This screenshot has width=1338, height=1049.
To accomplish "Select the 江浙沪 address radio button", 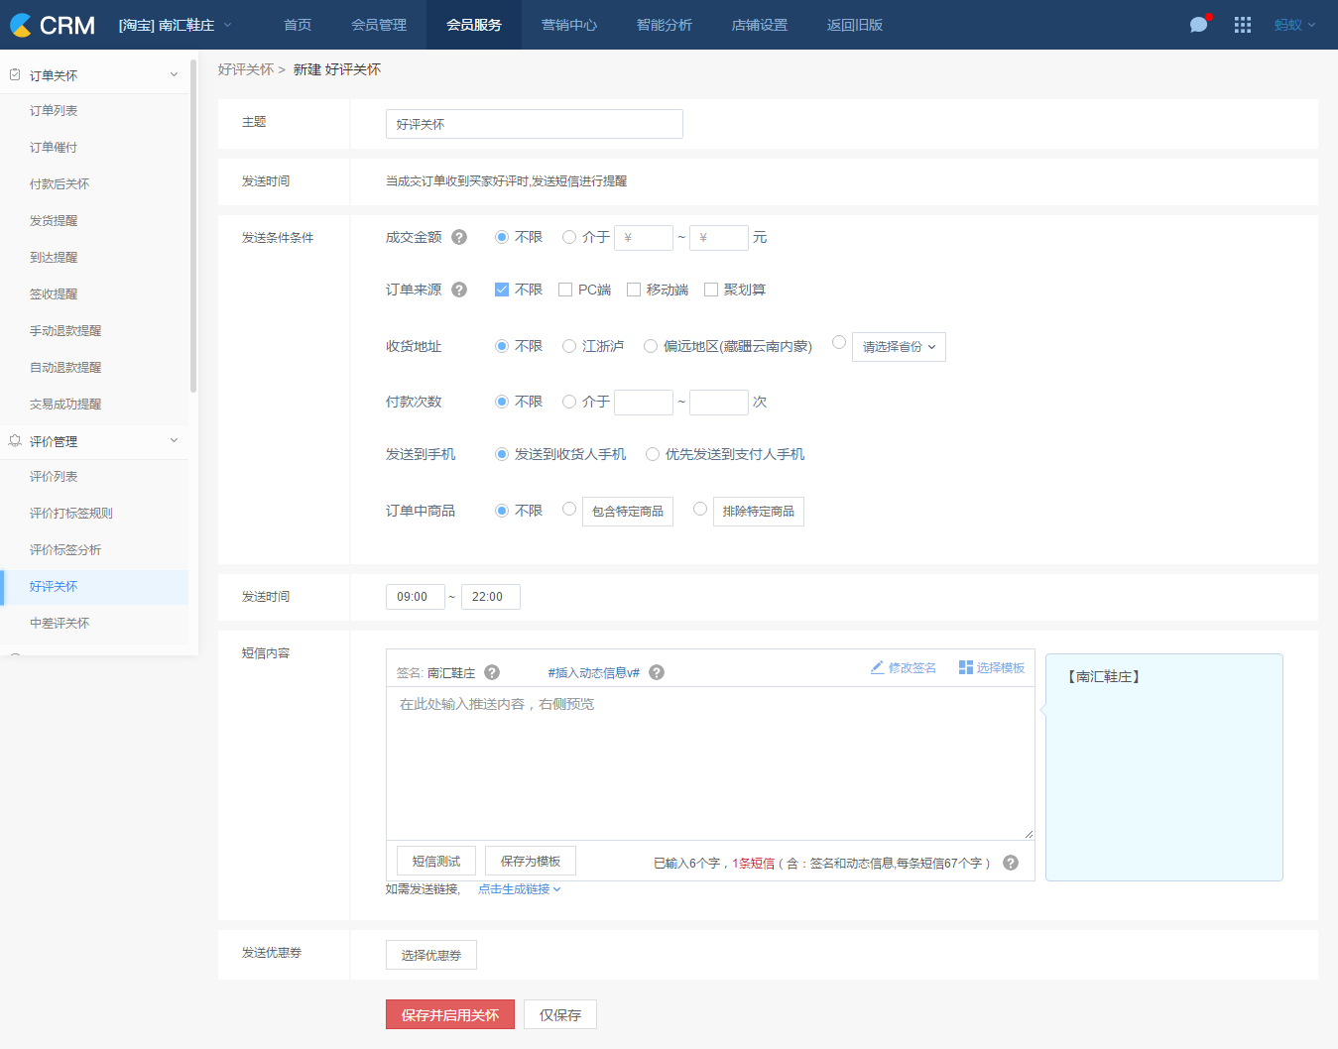I will pos(569,346).
